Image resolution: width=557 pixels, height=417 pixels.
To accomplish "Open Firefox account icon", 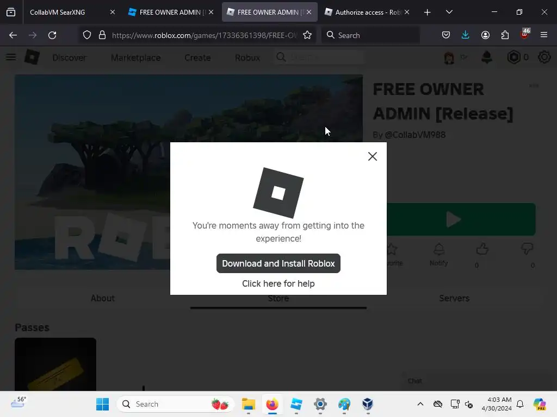I will (x=485, y=35).
